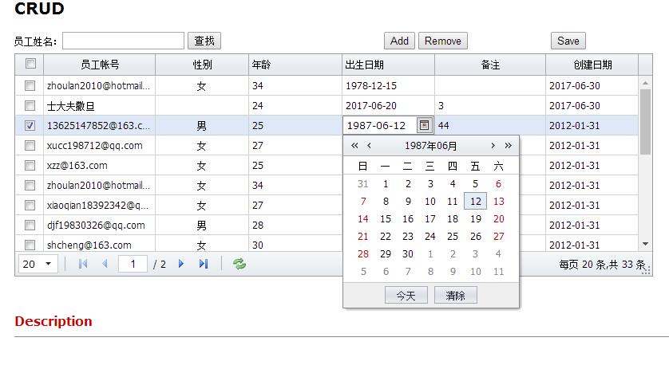Click the calendar icon in birth date cell
669x365 pixels.
pos(424,125)
